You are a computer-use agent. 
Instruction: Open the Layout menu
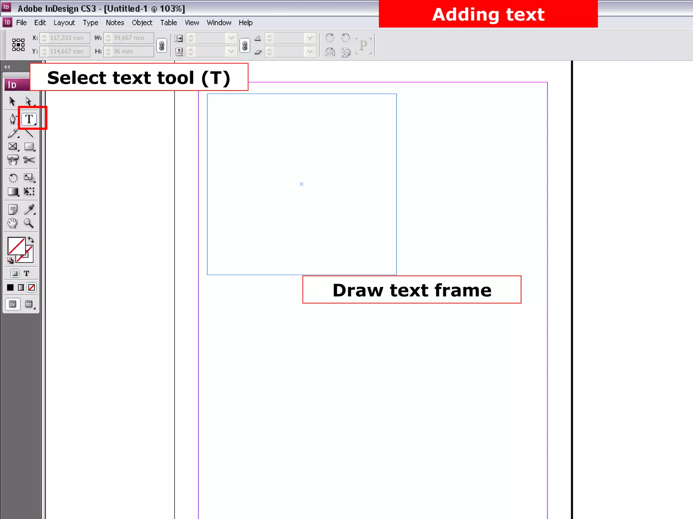(64, 23)
